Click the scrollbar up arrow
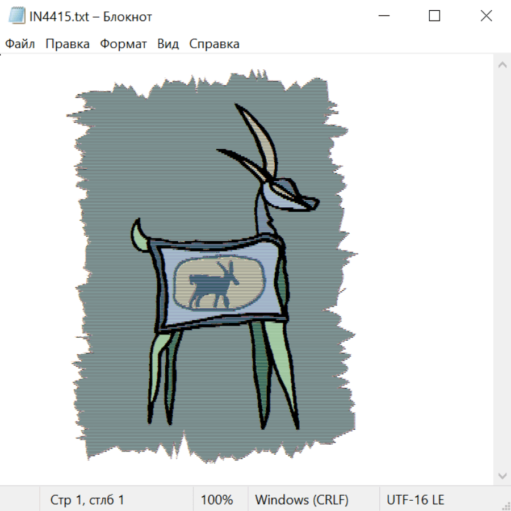Image resolution: width=511 pixels, height=511 pixels. pos(502,65)
